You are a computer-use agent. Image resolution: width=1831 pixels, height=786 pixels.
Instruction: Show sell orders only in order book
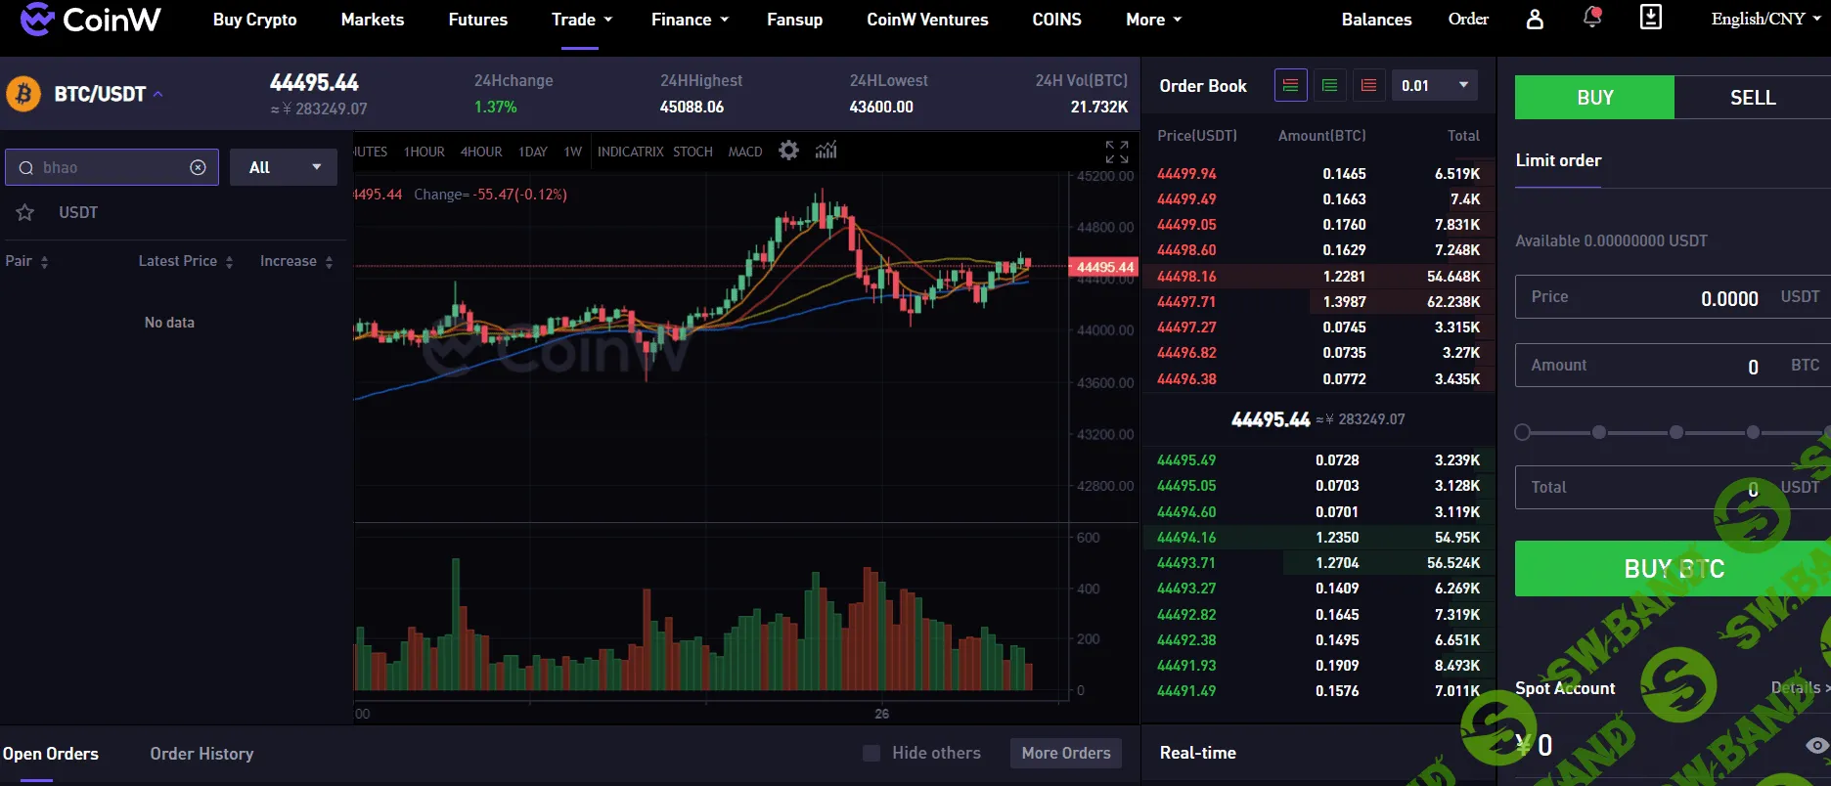coord(1368,86)
